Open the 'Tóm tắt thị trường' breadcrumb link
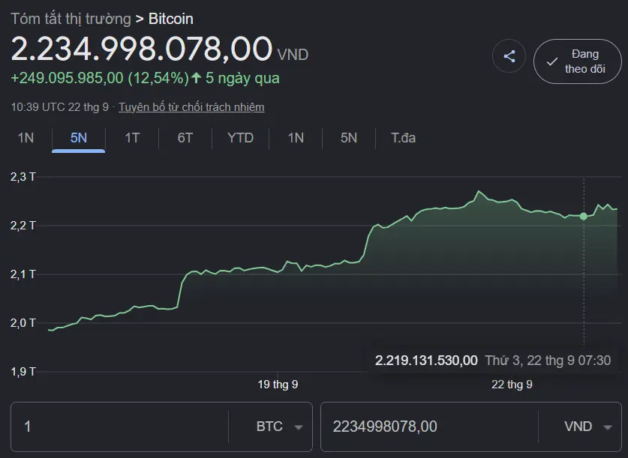Viewport: 628px width, 458px height. point(71,19)
